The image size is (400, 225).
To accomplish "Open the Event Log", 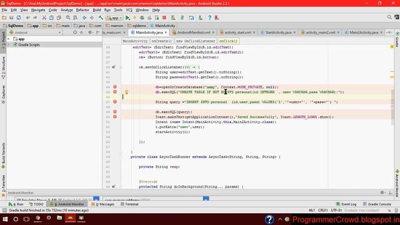I will [346, 204].
